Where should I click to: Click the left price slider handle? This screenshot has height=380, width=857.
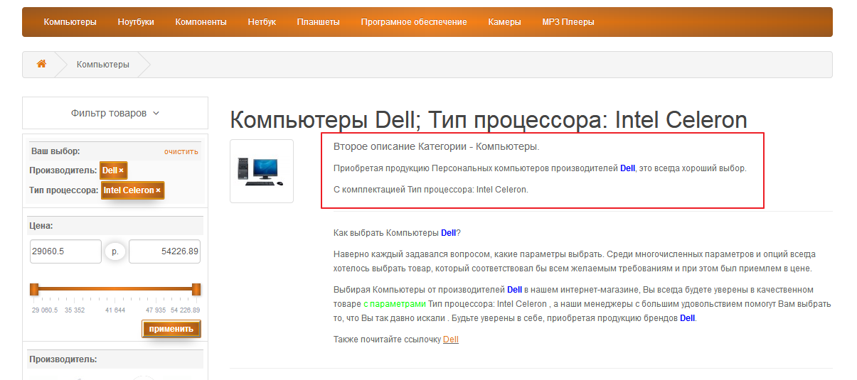[33, 289]
